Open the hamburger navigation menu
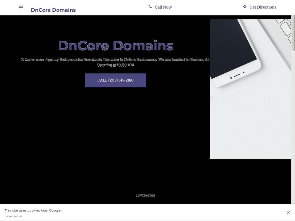 click(21, 6)
